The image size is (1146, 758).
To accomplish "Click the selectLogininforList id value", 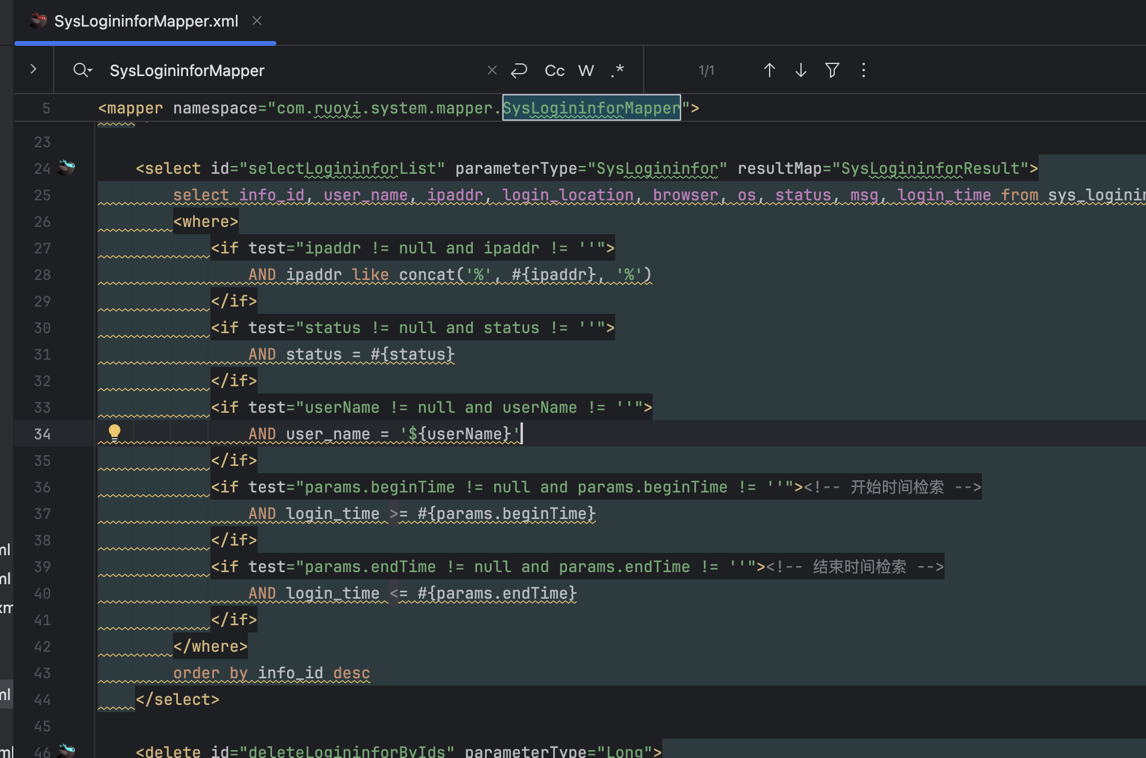I will [x=342, y=168].
